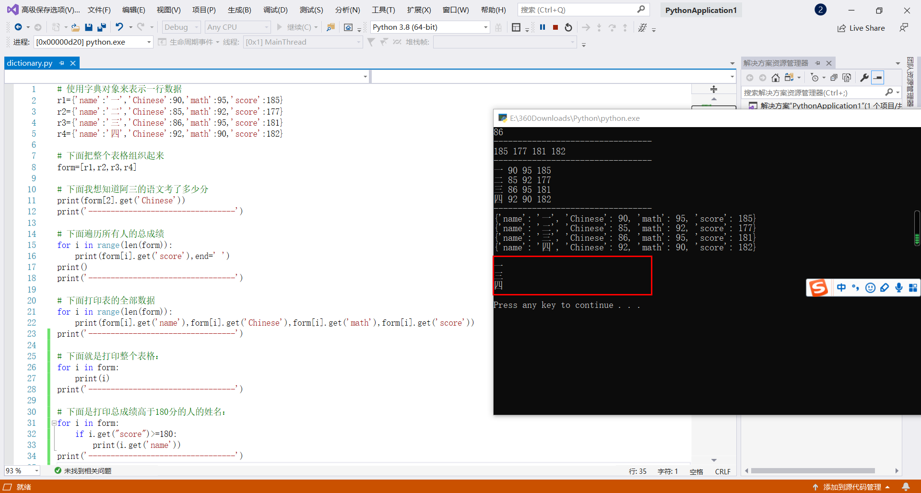This screenshot has height=493, width=921.
Task: Click the pending changes filter clock icon
Action: (x=815, y=78)
